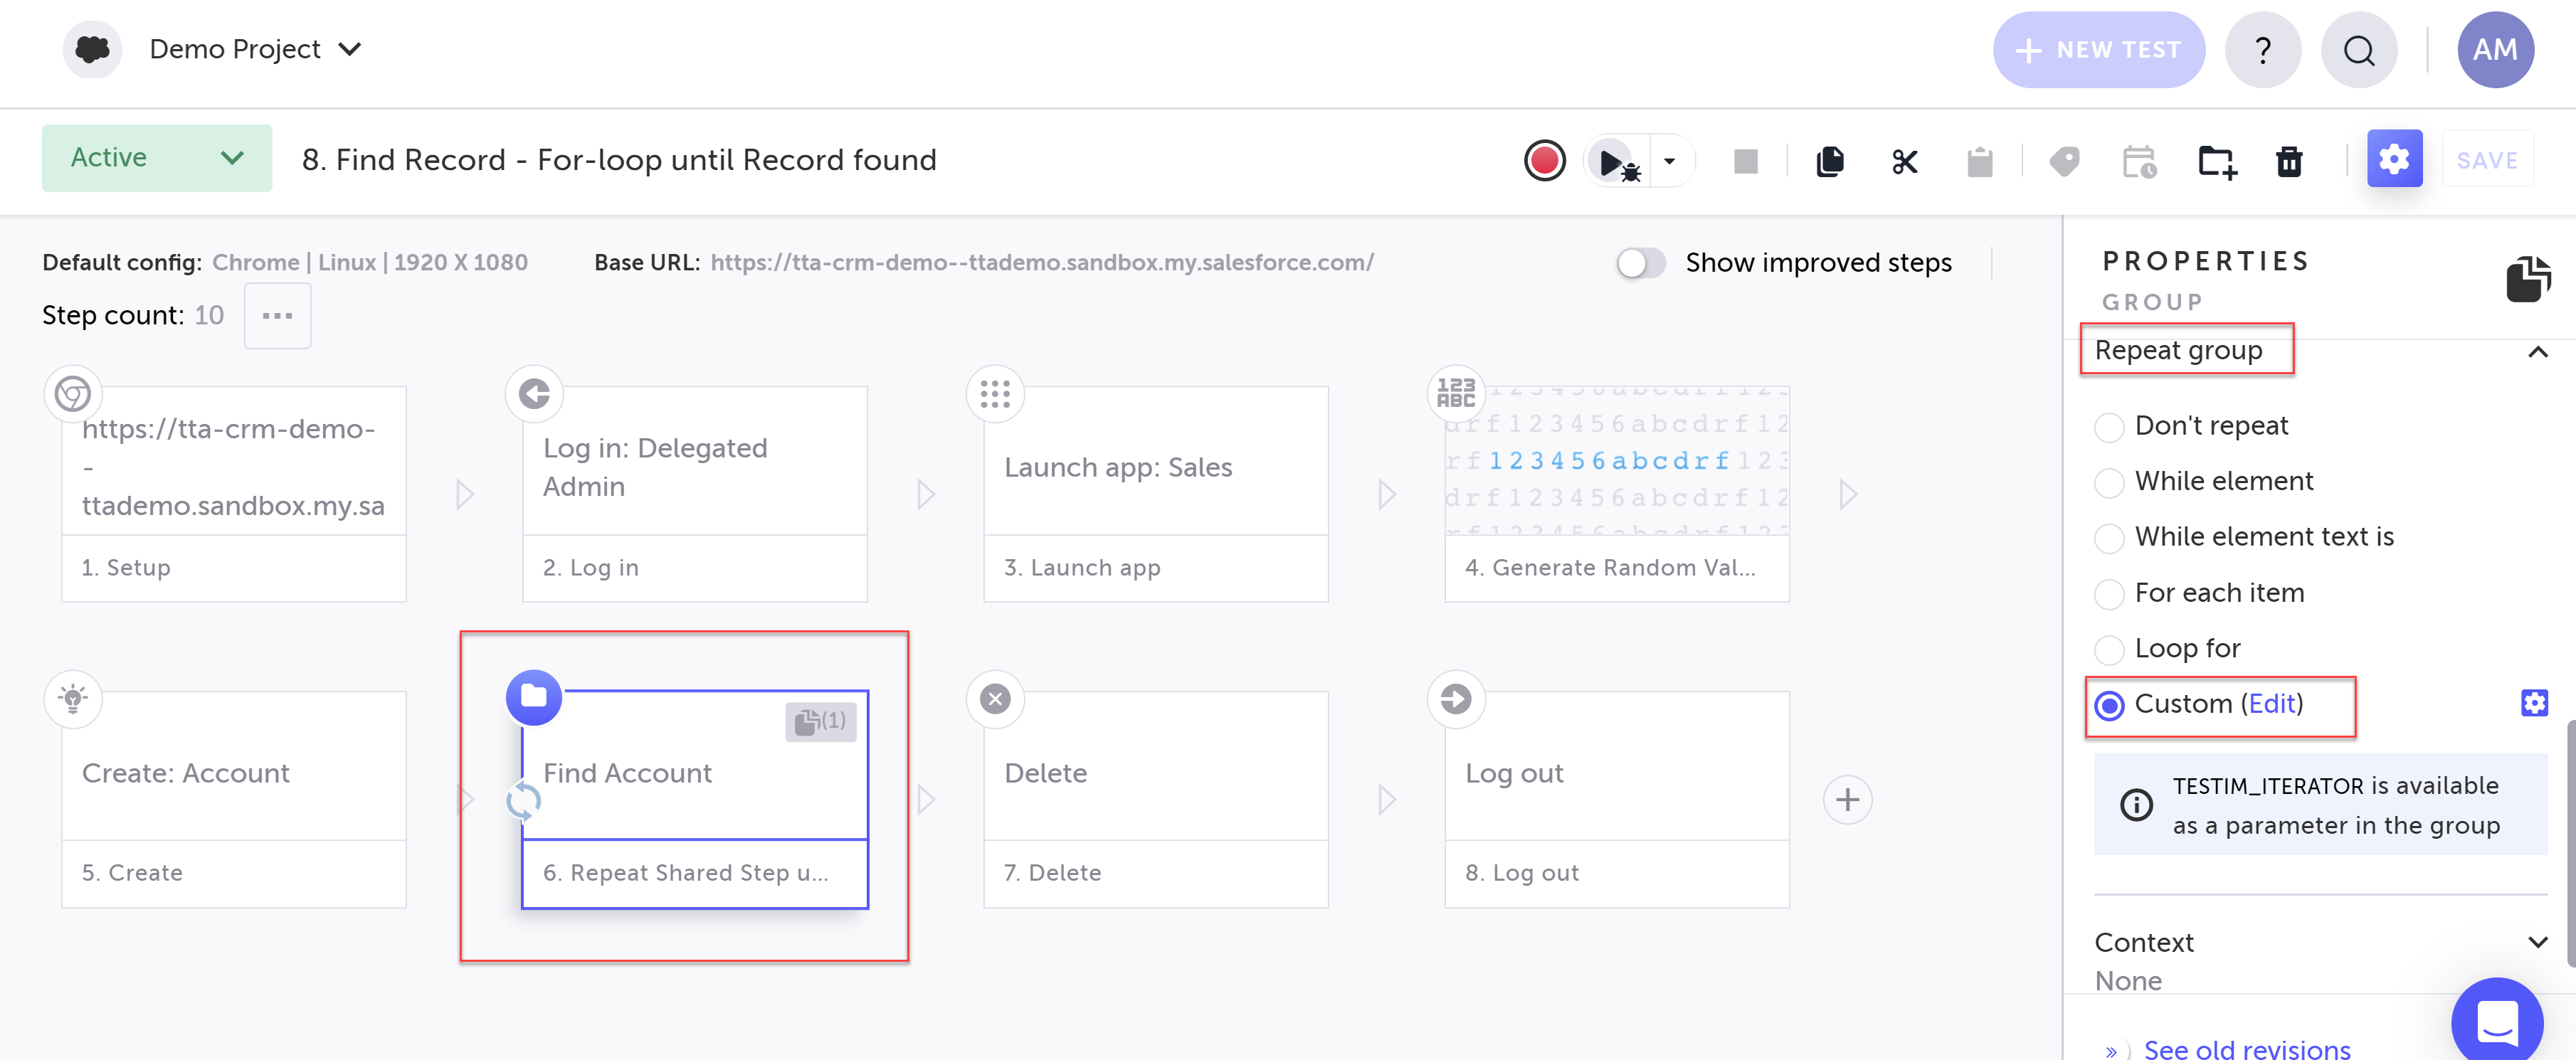Click the trash delete icon
2576x1060 pixels.
2289,161
